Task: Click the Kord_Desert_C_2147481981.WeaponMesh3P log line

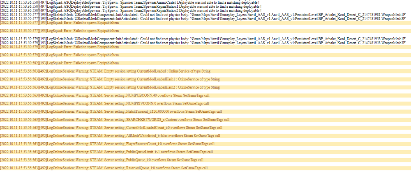Action: pyautogui.click(x=203, y=19)
